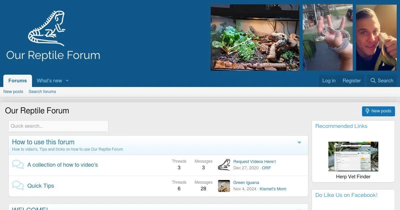Select the Forums tab
This screenshot has height=210, width=400.
pos(18,81)
